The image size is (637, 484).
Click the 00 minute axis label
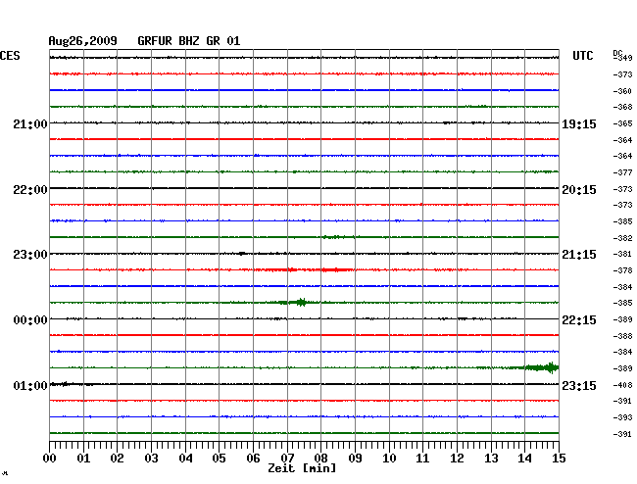pyautogui.click(x=50, y=458)
